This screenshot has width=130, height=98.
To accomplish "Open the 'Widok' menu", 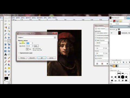I will (x=18, y=18).
